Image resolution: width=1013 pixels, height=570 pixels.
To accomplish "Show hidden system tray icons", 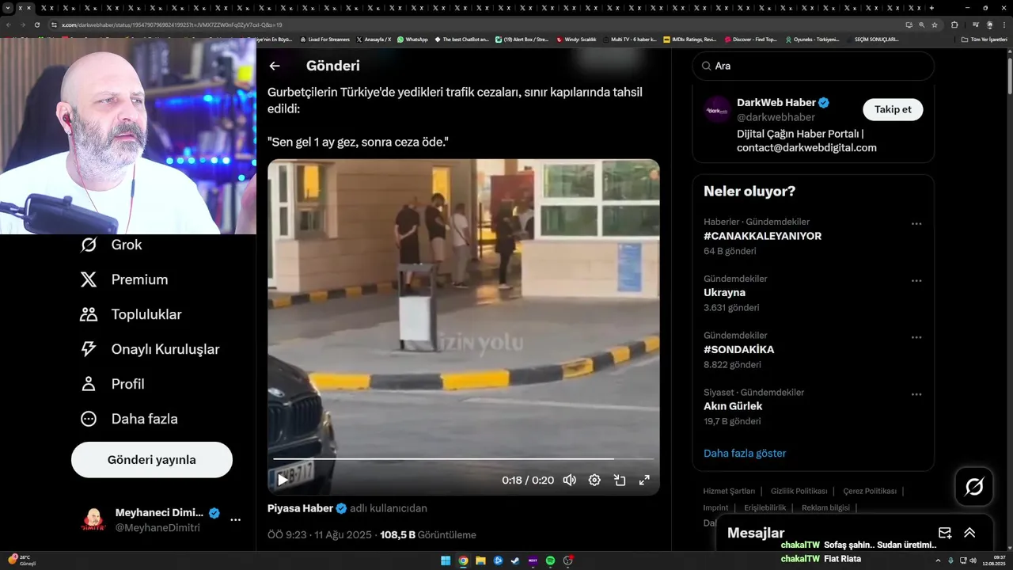I will [938, 560].
